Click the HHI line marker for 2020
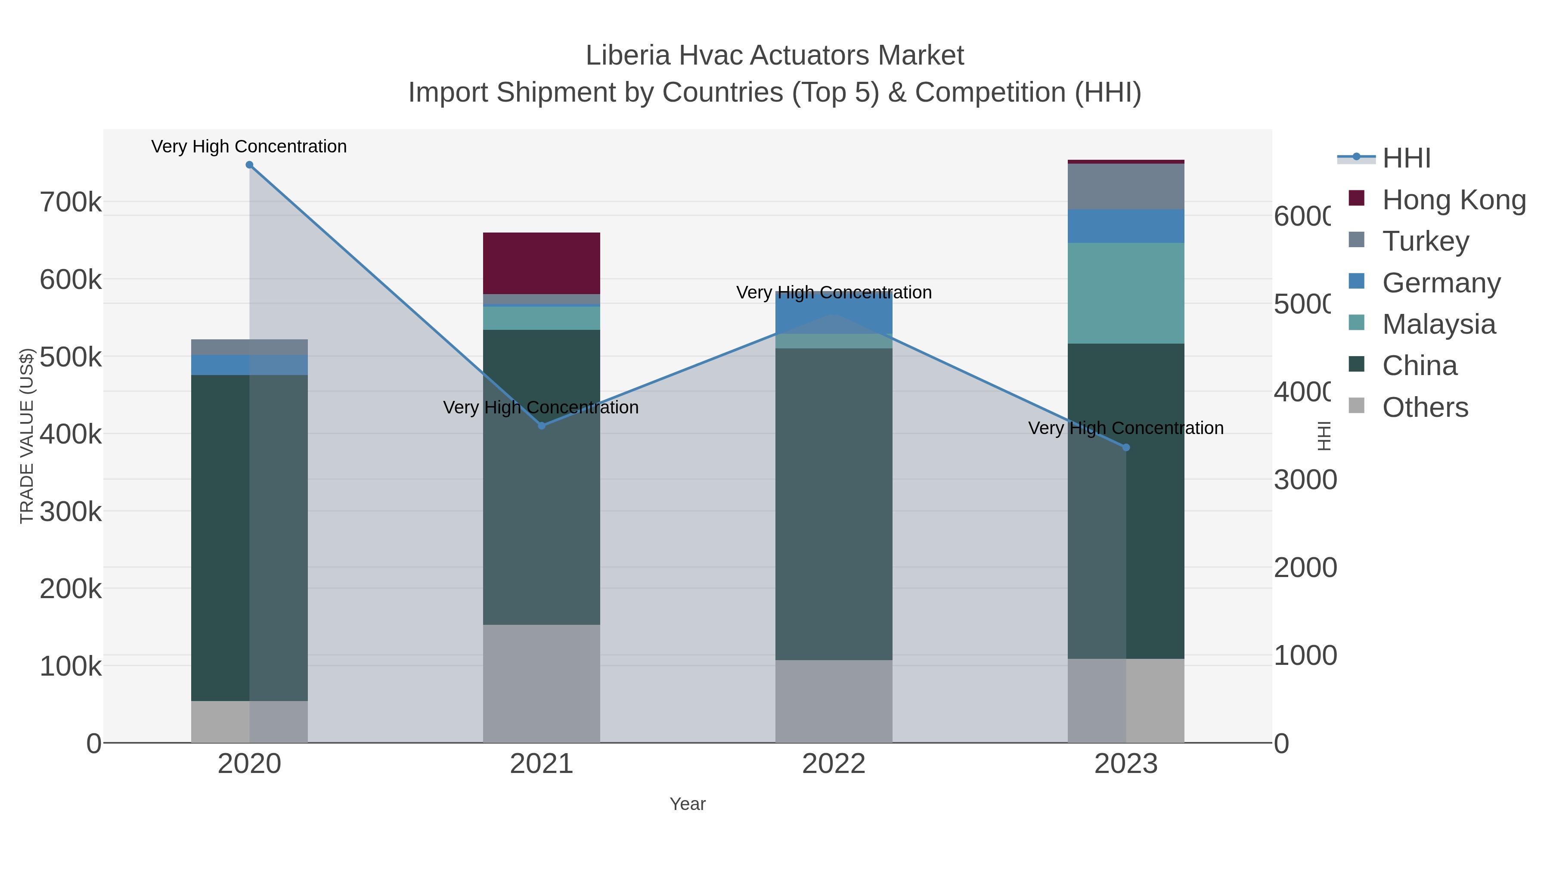Image resolution: width=1550 pixels, height=872 pixels. tap(249, 165)
